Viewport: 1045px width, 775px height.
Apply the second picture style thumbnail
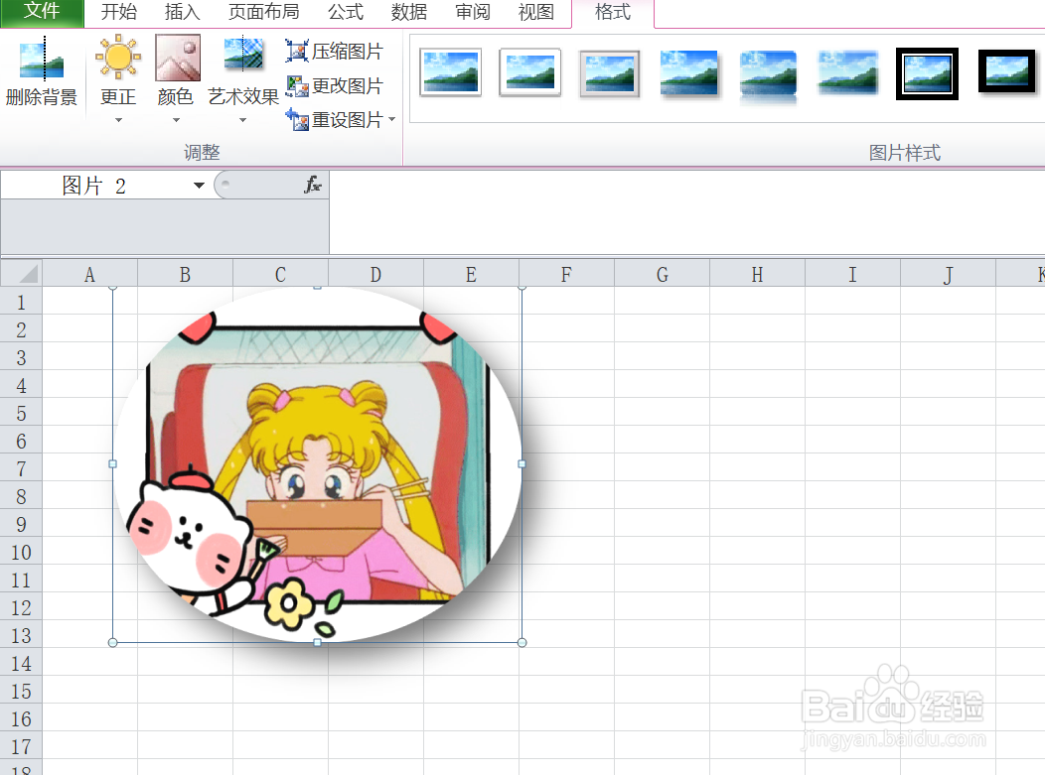(529, 72)
